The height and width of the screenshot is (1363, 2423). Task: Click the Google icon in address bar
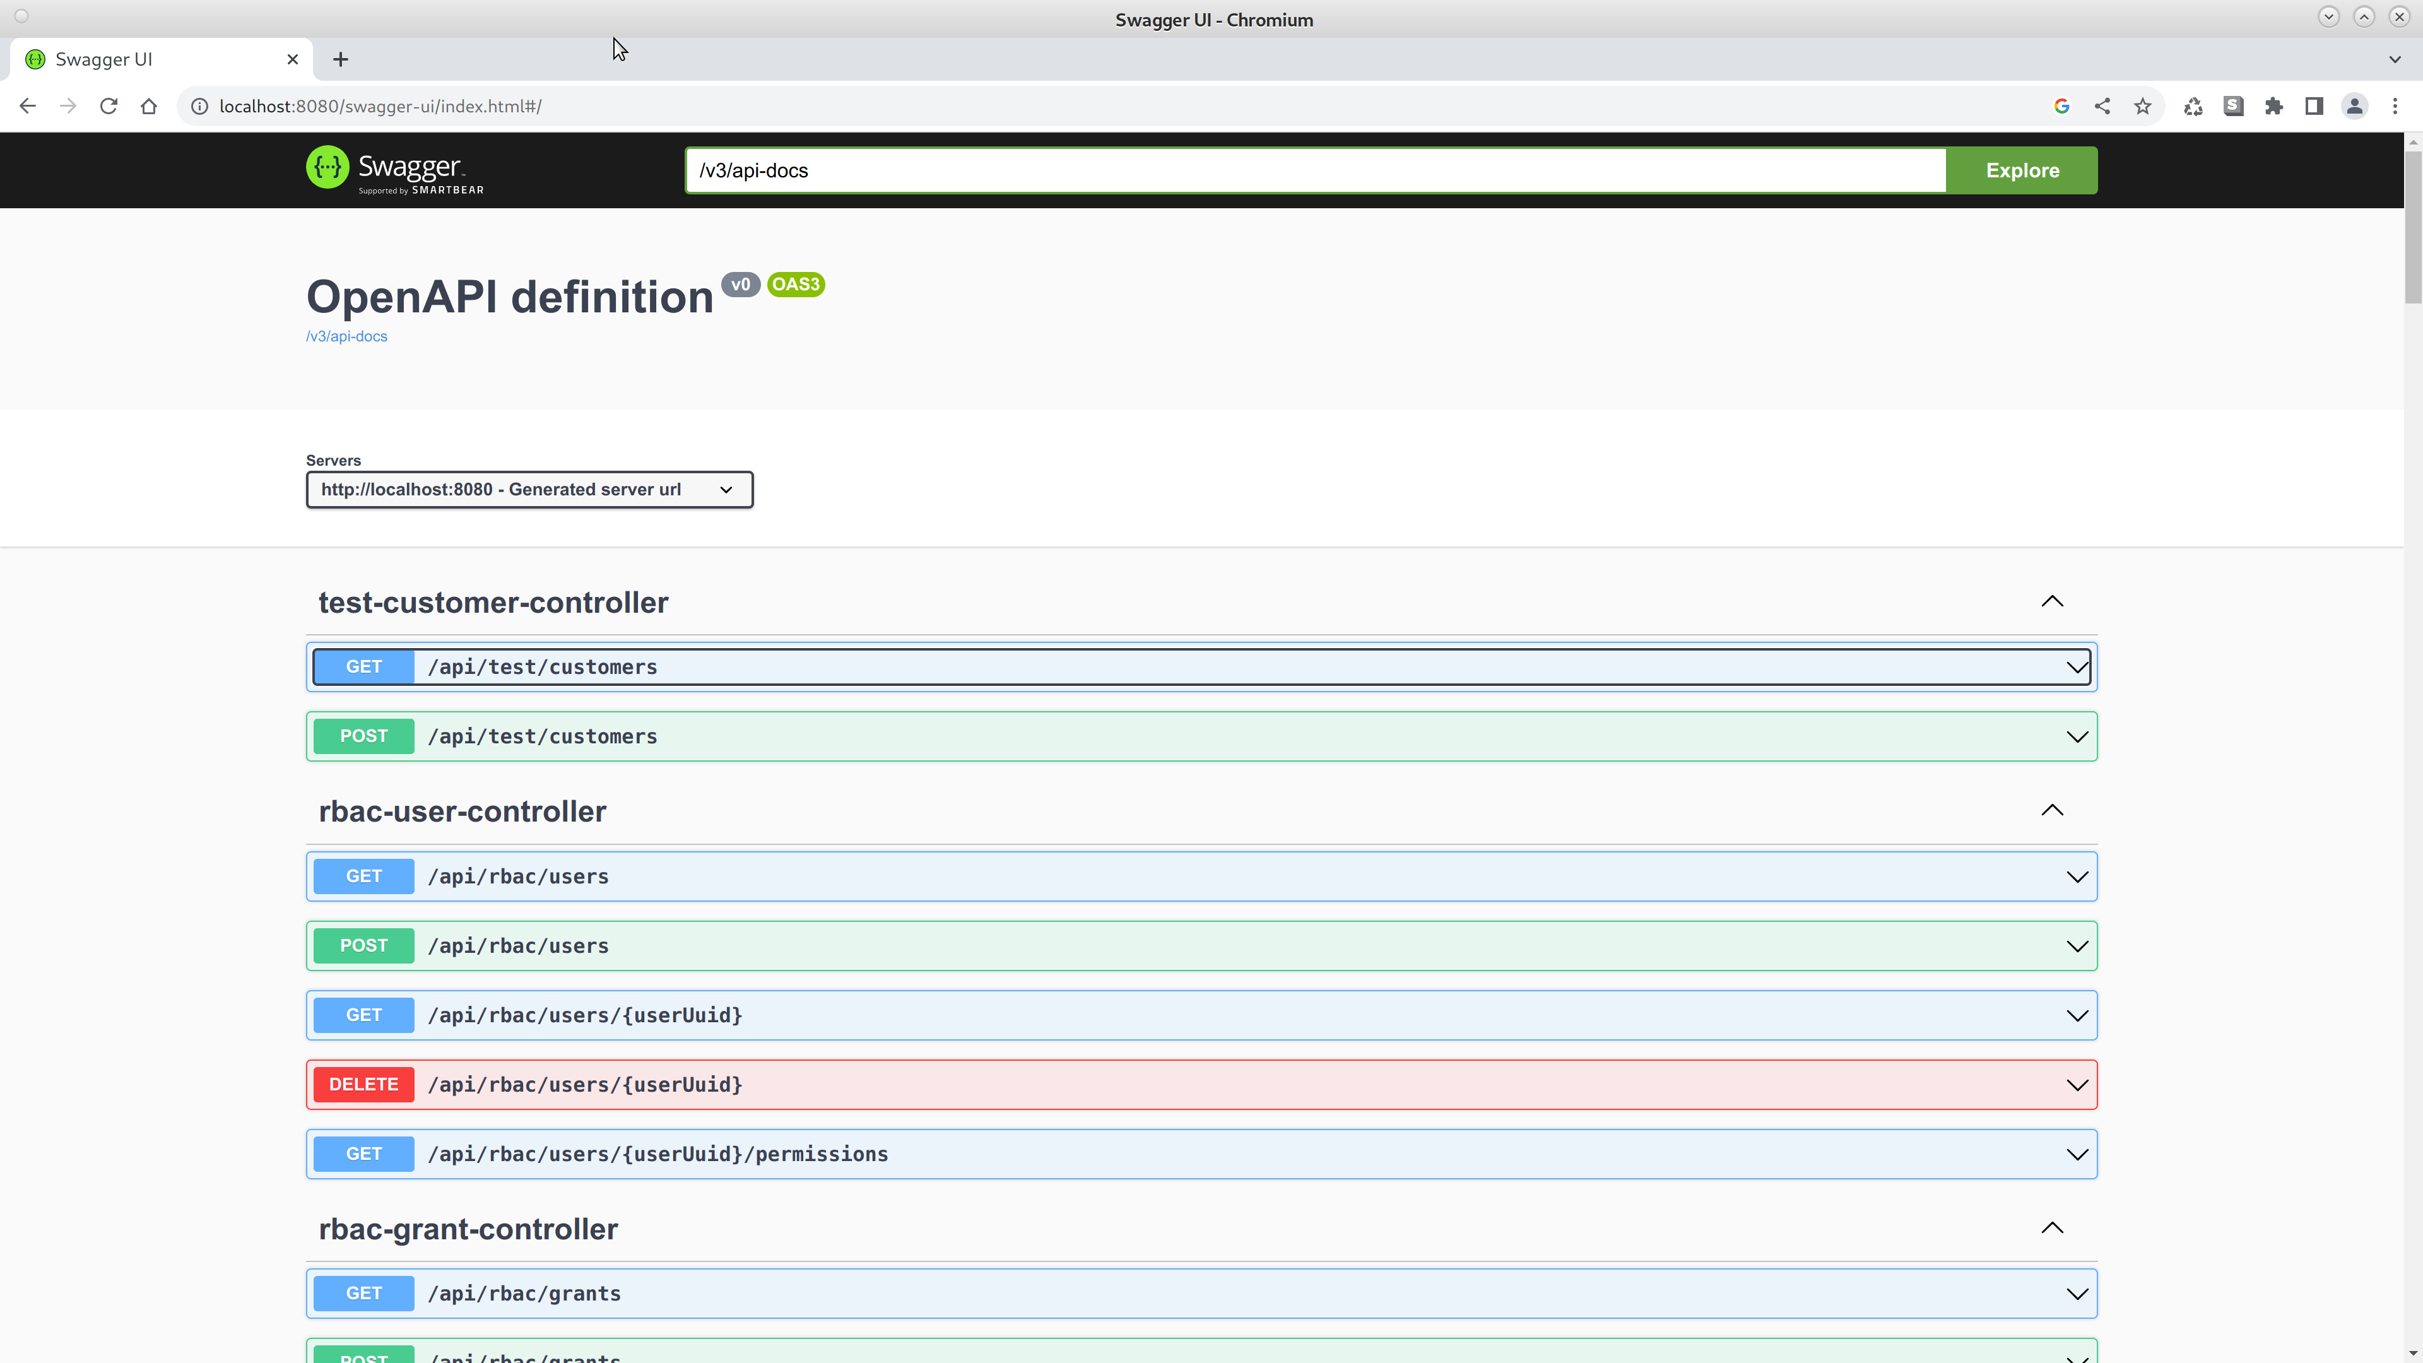[2062, 106]
